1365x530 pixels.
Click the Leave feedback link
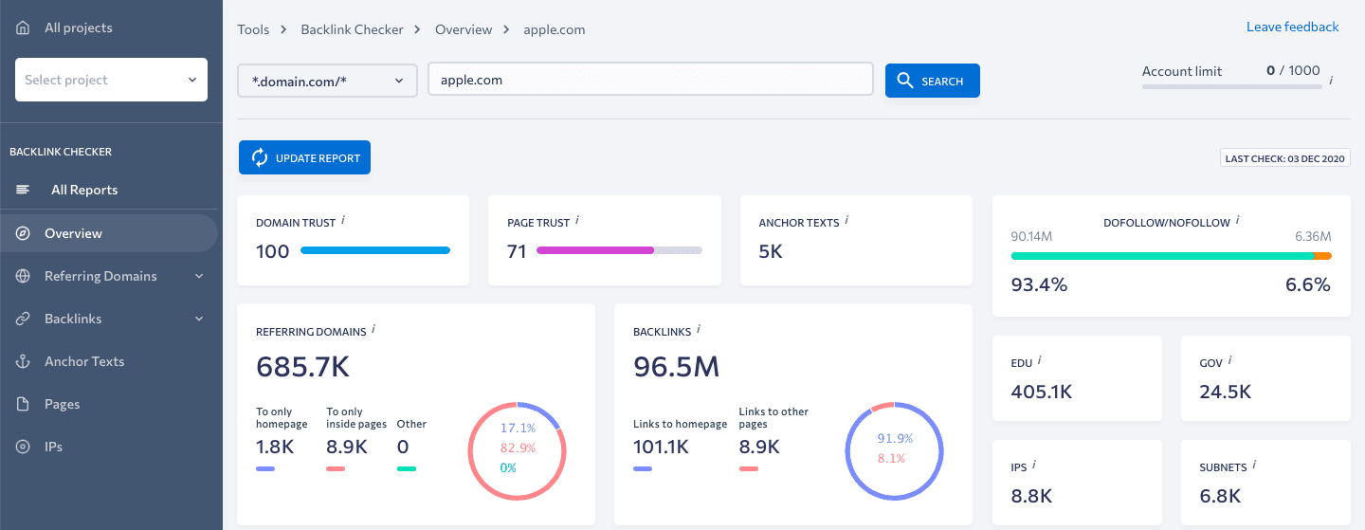click(1292, 27)
